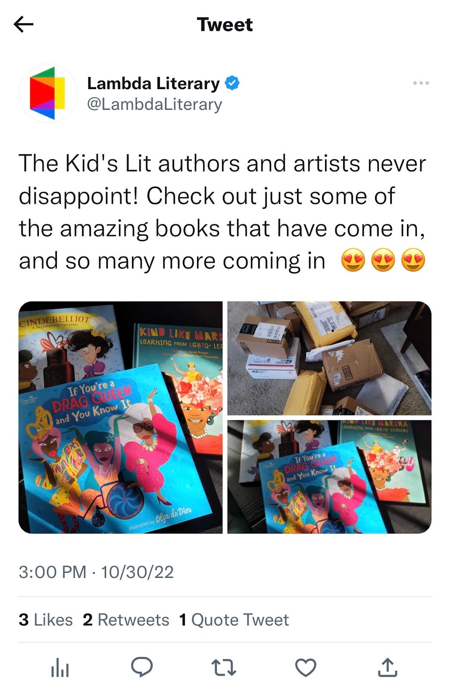Retweet with the arrows icon

(225, 667)
